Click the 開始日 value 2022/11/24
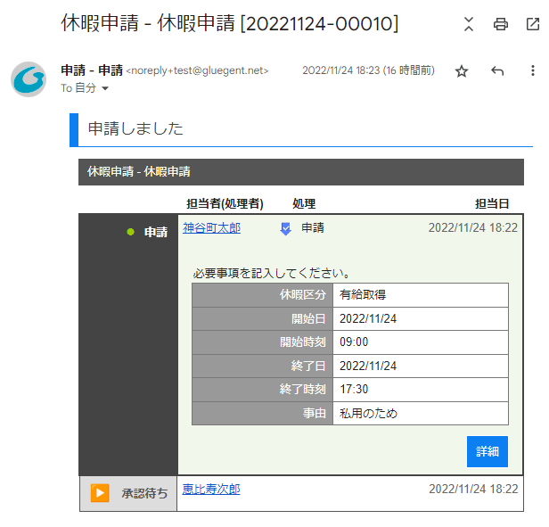The image size is (549, 527). click(x=421, y=318)
